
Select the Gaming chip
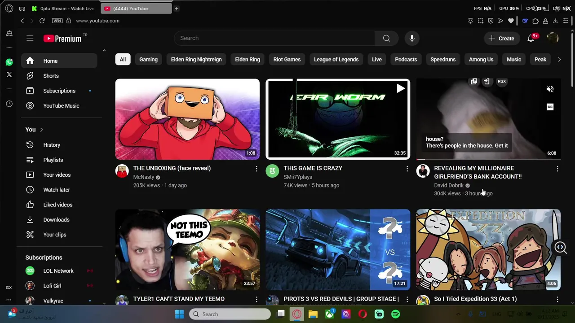click(148, 59)
